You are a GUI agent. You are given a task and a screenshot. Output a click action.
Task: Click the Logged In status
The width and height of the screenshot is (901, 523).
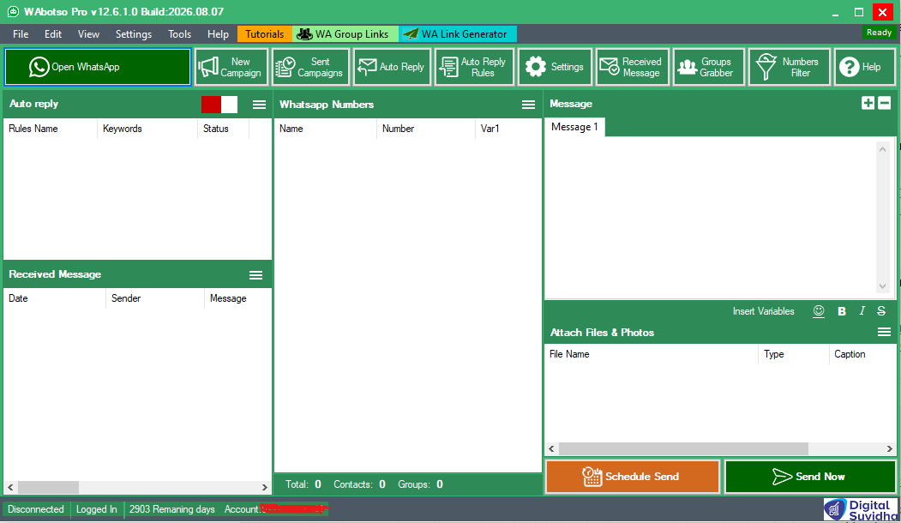(x=97, y=509)
